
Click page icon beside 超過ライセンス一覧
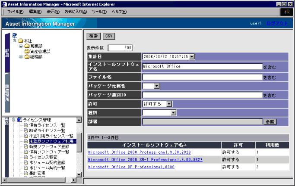click(x=26, y=130)
